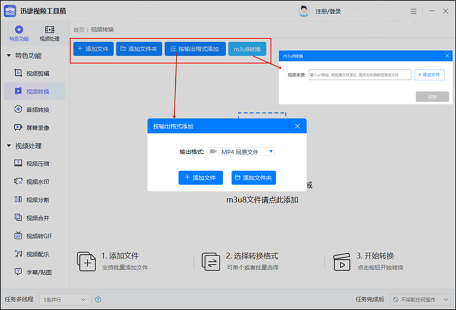Image resolution: width=456 pixels, height=310 pixels.
Task: Open 屏幕录像 in the sidebar
Action: pos(34,128)
